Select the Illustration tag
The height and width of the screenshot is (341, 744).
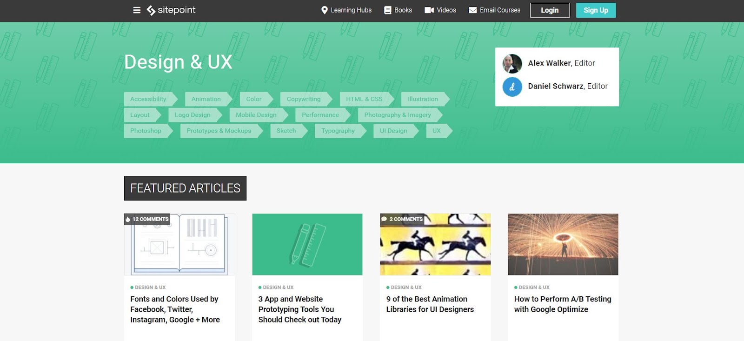point(425,99)
